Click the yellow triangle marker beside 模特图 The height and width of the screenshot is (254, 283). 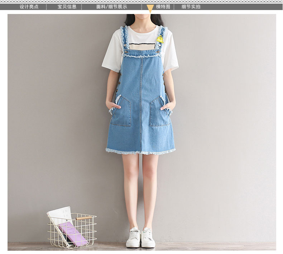(150, 9)
